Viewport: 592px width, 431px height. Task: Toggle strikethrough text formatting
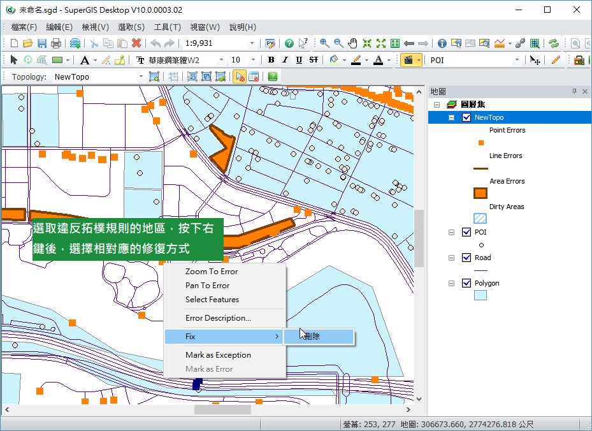click(314, 60)
